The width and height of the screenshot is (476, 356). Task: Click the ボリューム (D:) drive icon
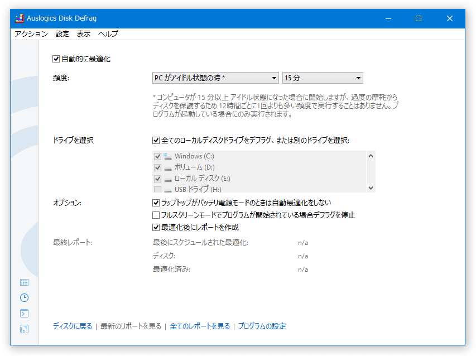point(167,169)
